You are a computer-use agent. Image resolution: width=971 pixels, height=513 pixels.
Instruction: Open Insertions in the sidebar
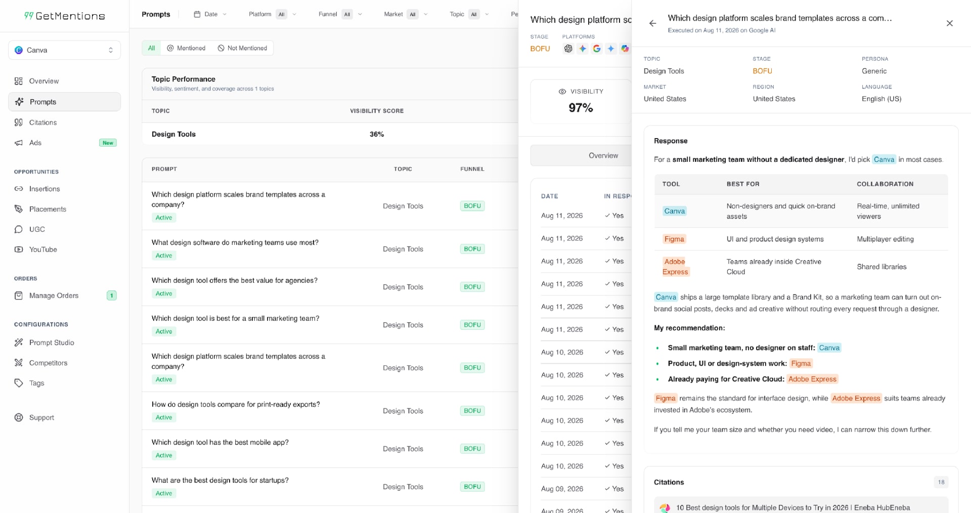(x=64, y=189)
